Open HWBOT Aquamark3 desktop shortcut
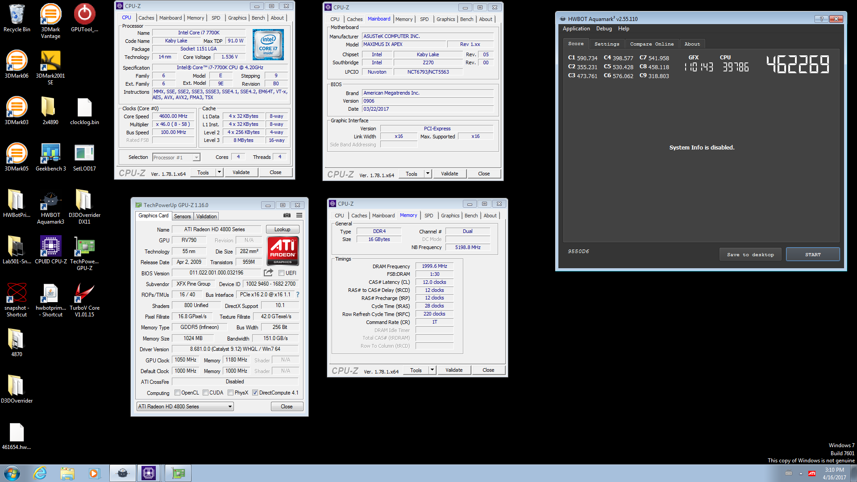The height and width of the screenshot is (482, 857). pyautogui.click(x=50, y=206)
